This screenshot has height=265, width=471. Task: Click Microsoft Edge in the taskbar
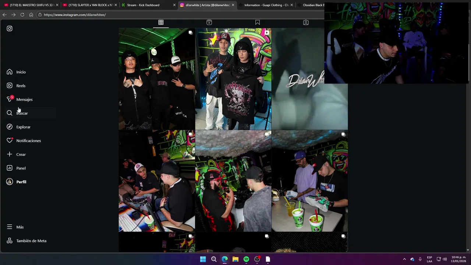coord(224,259)
